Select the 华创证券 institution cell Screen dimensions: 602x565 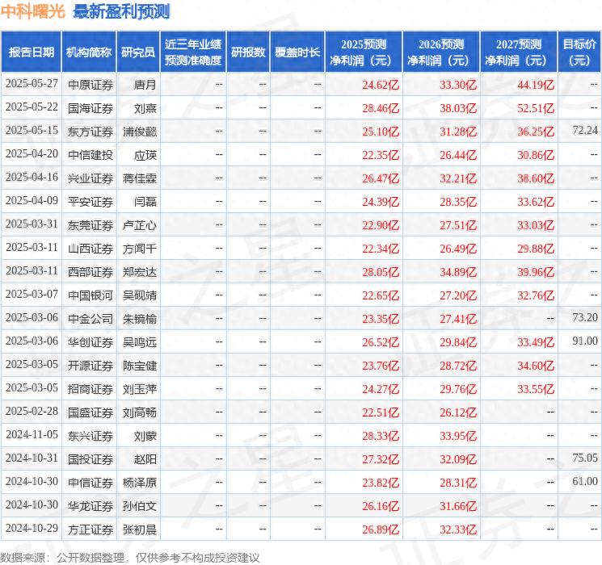tap(91, 342)
